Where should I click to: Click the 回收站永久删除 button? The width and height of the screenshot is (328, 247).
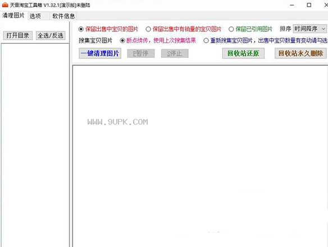[300, 53]
